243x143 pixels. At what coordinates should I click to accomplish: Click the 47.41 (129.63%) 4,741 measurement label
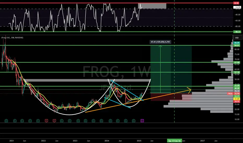tap(160, 42)
